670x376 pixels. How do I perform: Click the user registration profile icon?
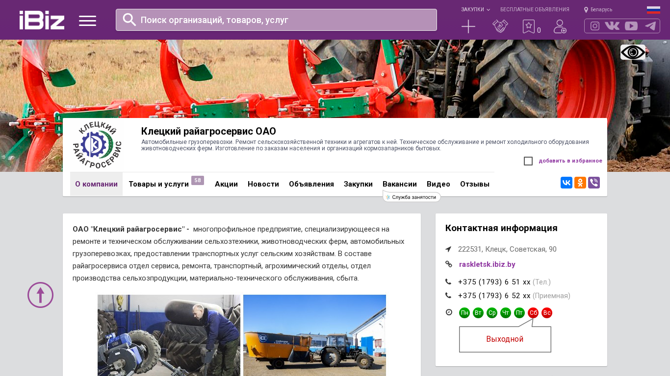(x=560, y=26)
